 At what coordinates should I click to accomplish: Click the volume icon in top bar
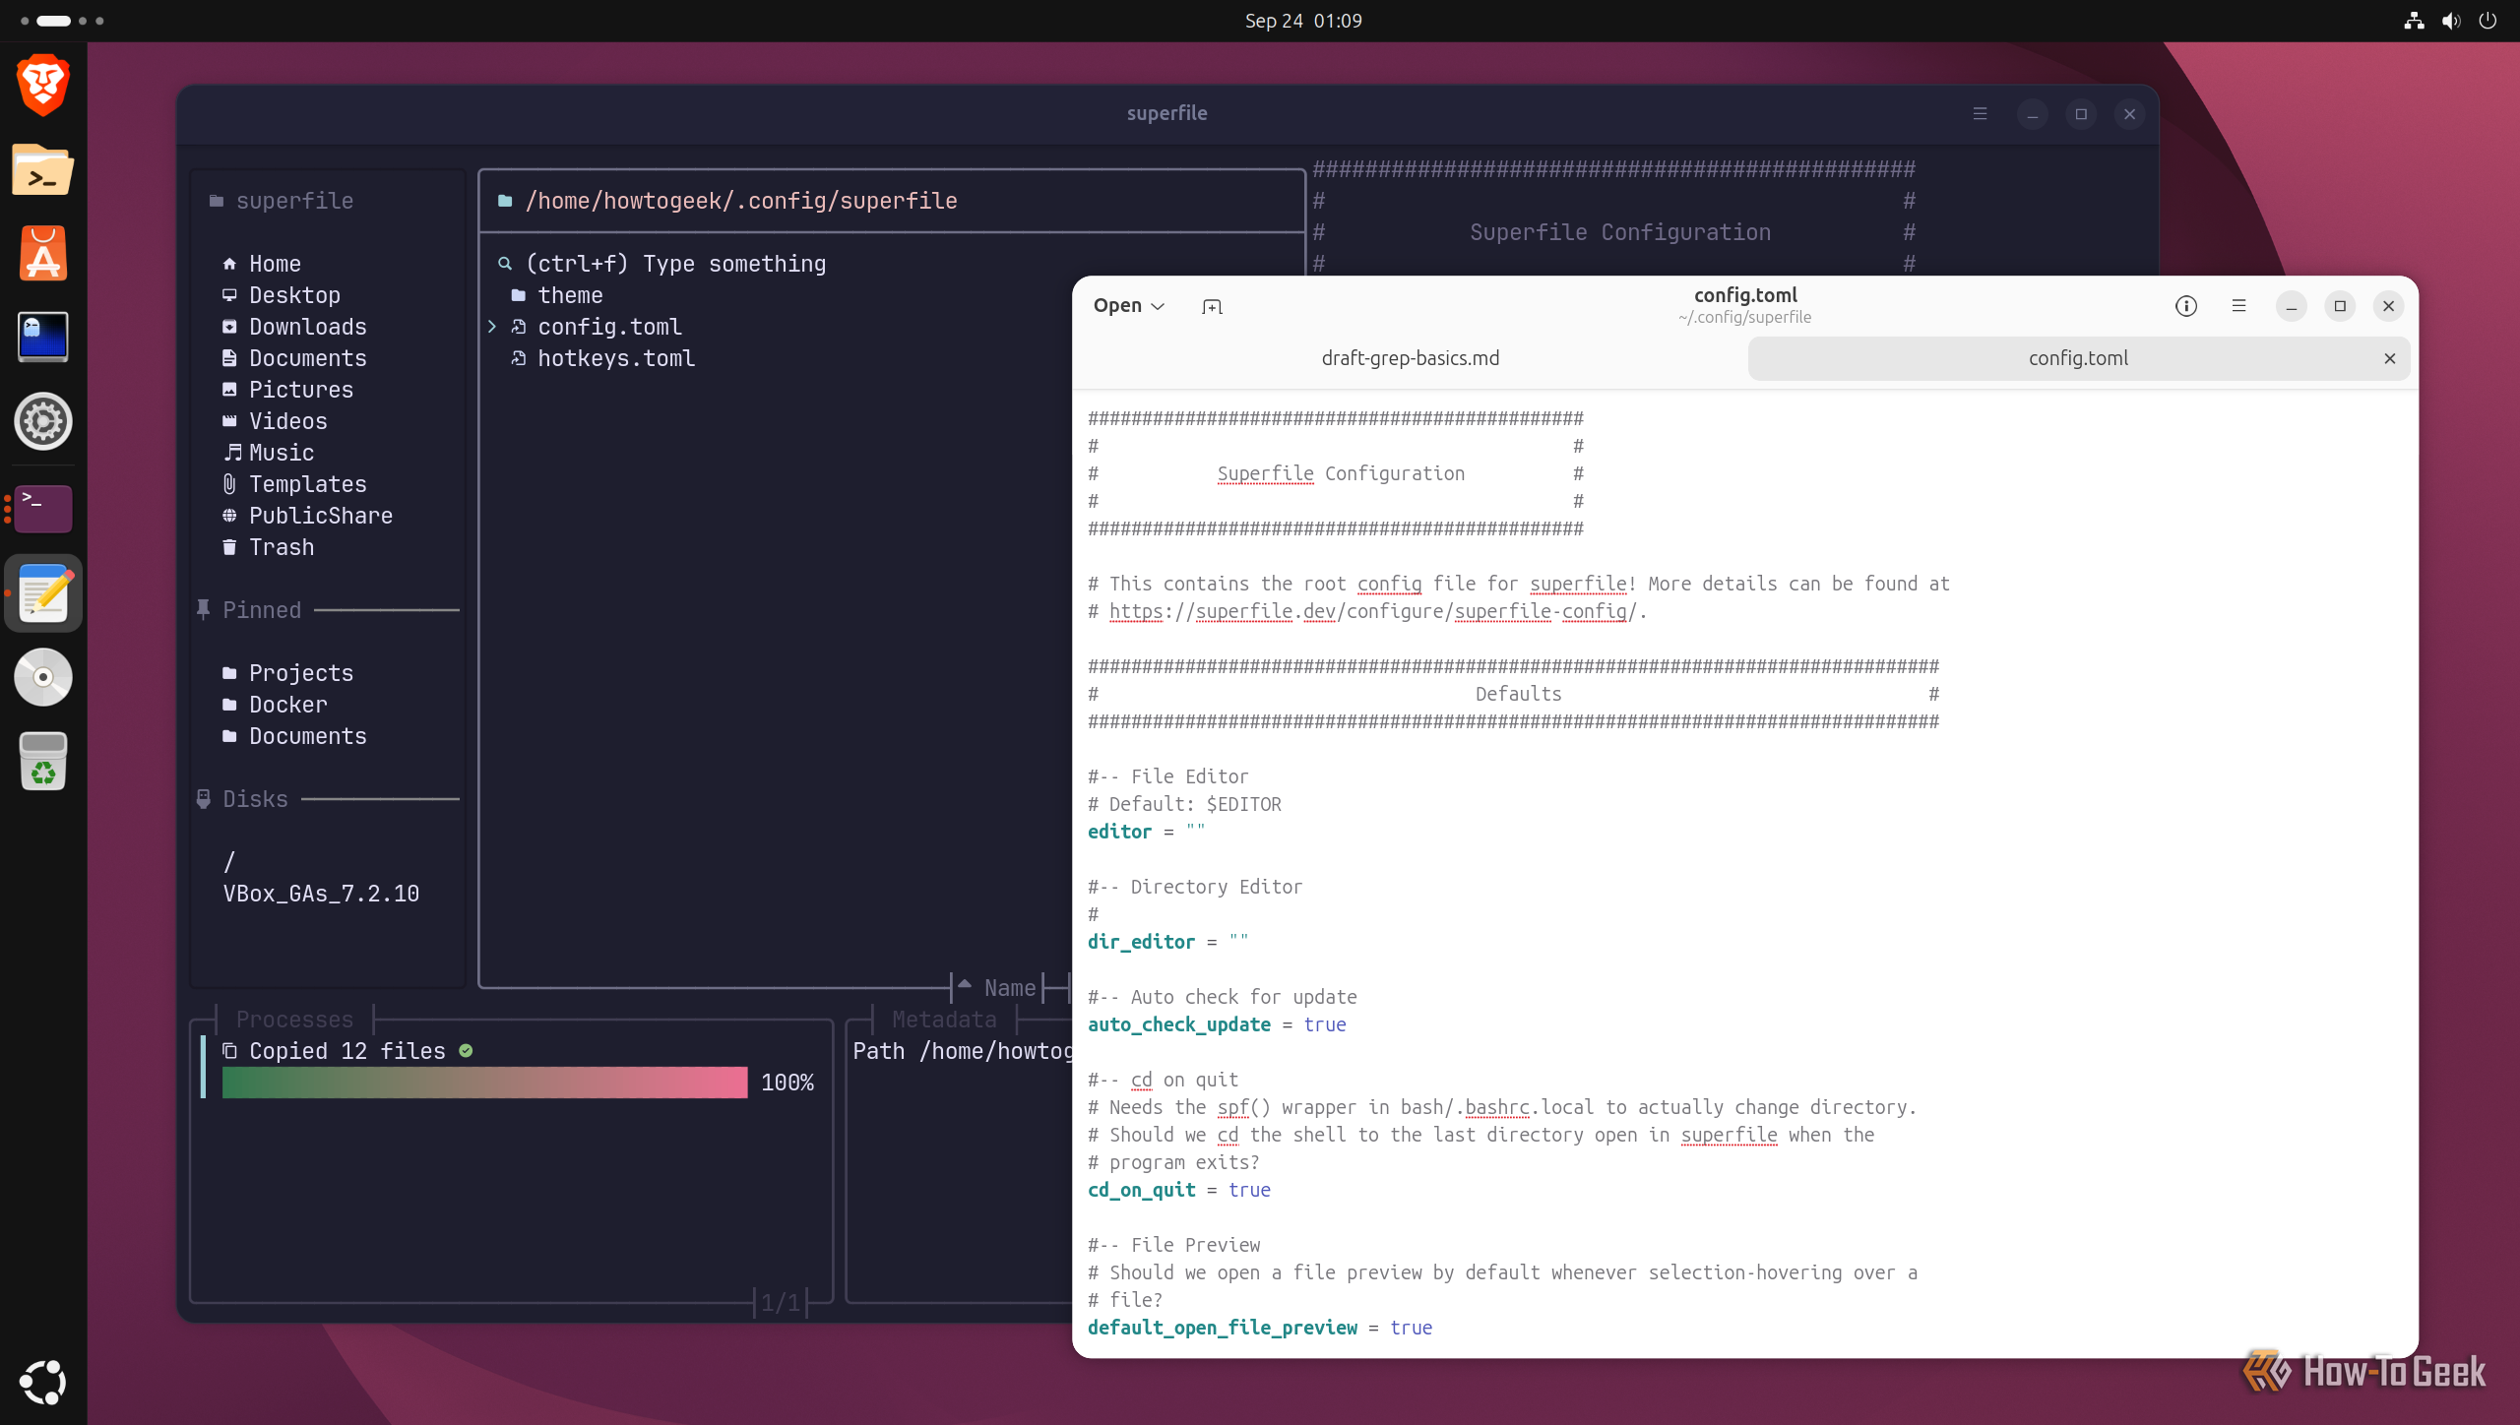pyautogui.click(x=2451, y=21)
